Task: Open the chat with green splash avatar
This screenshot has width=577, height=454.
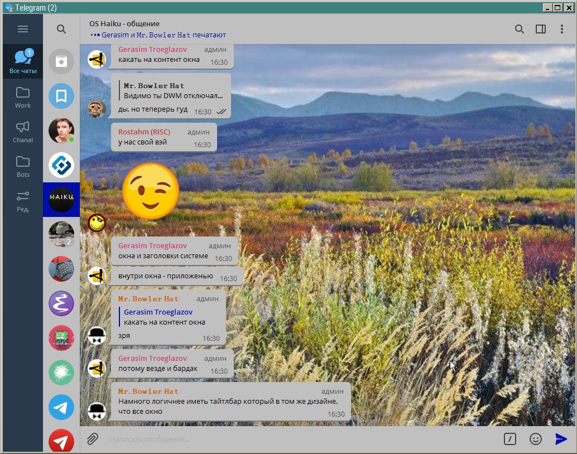Action: pyautogui.click(x=61, y=373)
